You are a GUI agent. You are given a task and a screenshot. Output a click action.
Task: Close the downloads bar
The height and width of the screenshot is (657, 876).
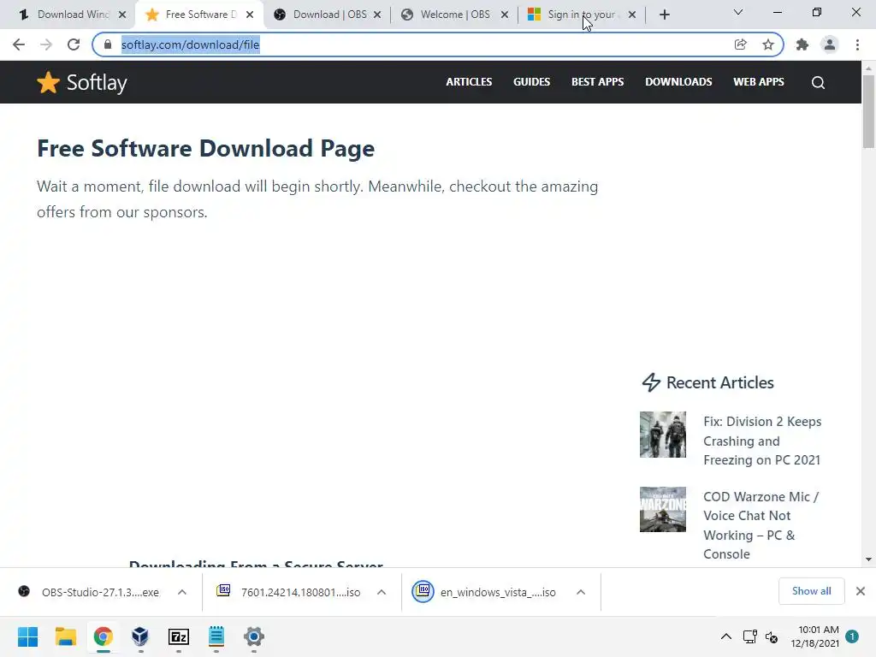point(861,591)
